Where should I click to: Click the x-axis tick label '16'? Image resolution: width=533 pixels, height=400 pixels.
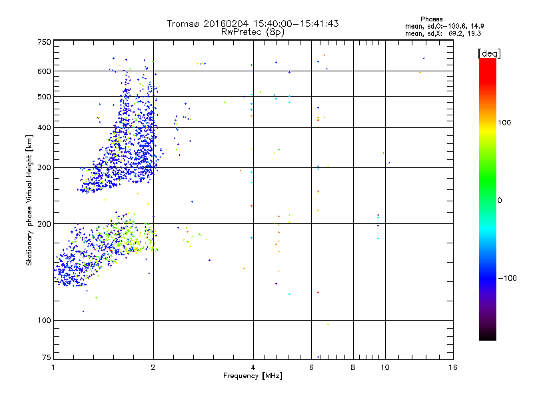453,367
